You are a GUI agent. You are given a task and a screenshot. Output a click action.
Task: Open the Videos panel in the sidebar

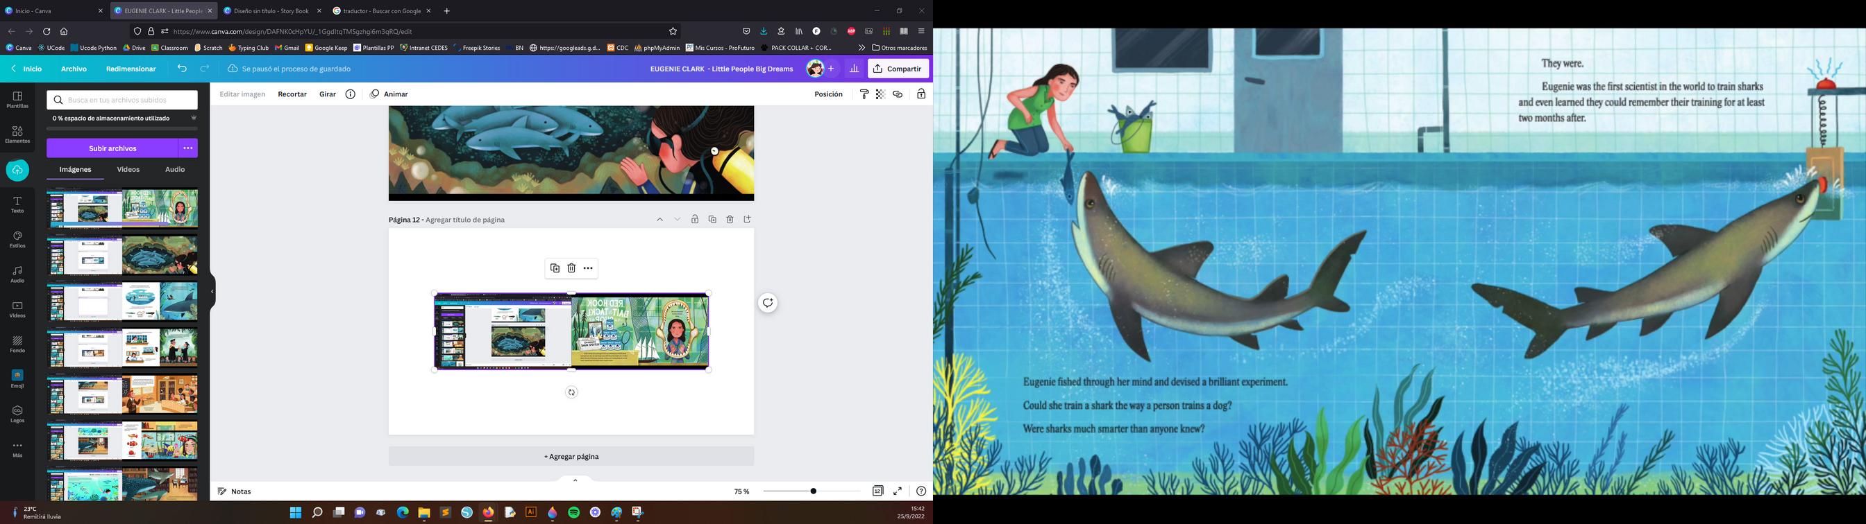point(17,310)
